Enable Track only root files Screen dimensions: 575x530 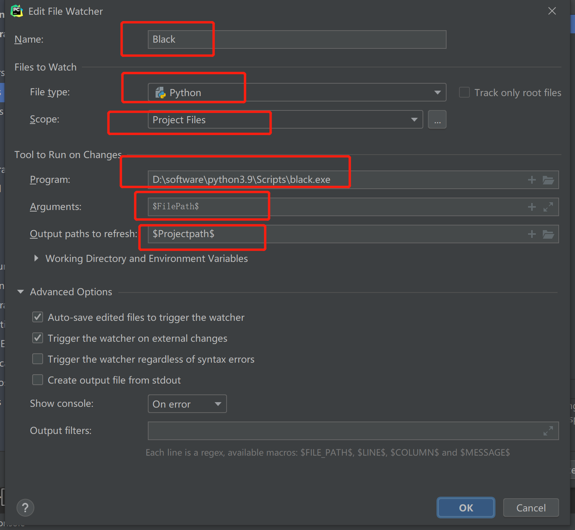(x=464, y=93)
